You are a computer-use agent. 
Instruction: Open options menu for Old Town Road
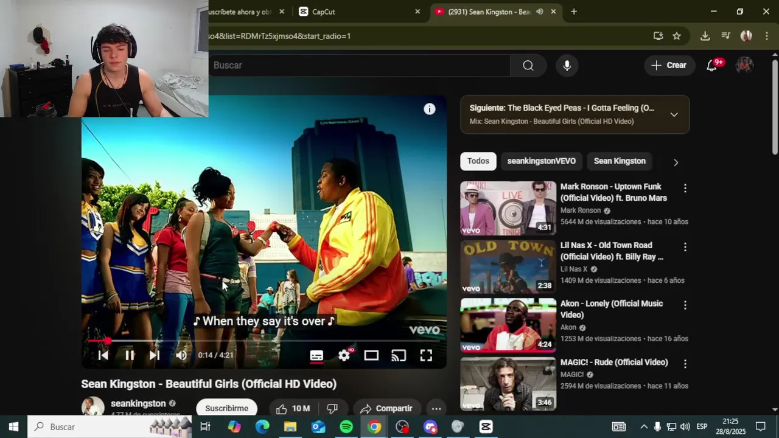coord(685,247)
